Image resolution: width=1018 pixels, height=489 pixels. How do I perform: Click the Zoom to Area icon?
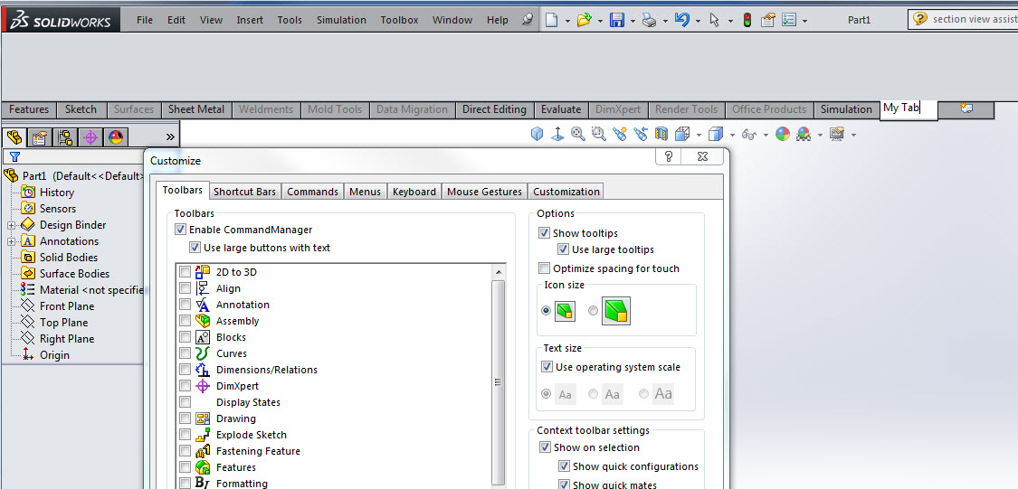pyautogui.click(x=599, y=135)
